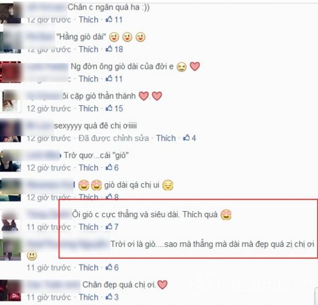Like the 'Hằng giò dài' comment via Thích

point(88,49)
